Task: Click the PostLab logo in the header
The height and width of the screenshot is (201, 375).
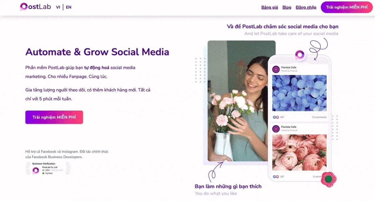Action: [x=35, y=7]
